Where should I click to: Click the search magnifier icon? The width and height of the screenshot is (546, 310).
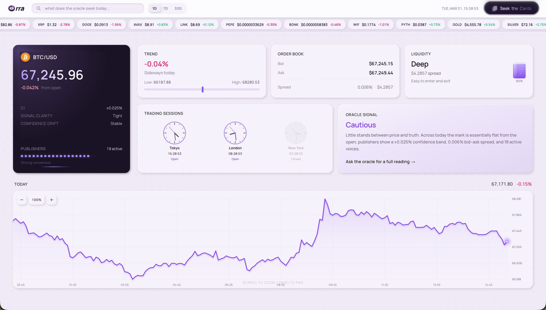tap(38, 9)
